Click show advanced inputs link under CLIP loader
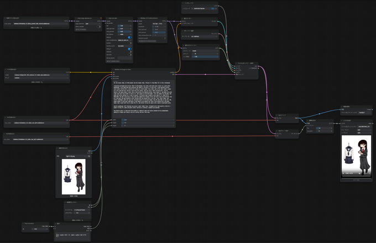Image resolution: width=376 pixels, height=243 pixels. (x=37, y=82)
